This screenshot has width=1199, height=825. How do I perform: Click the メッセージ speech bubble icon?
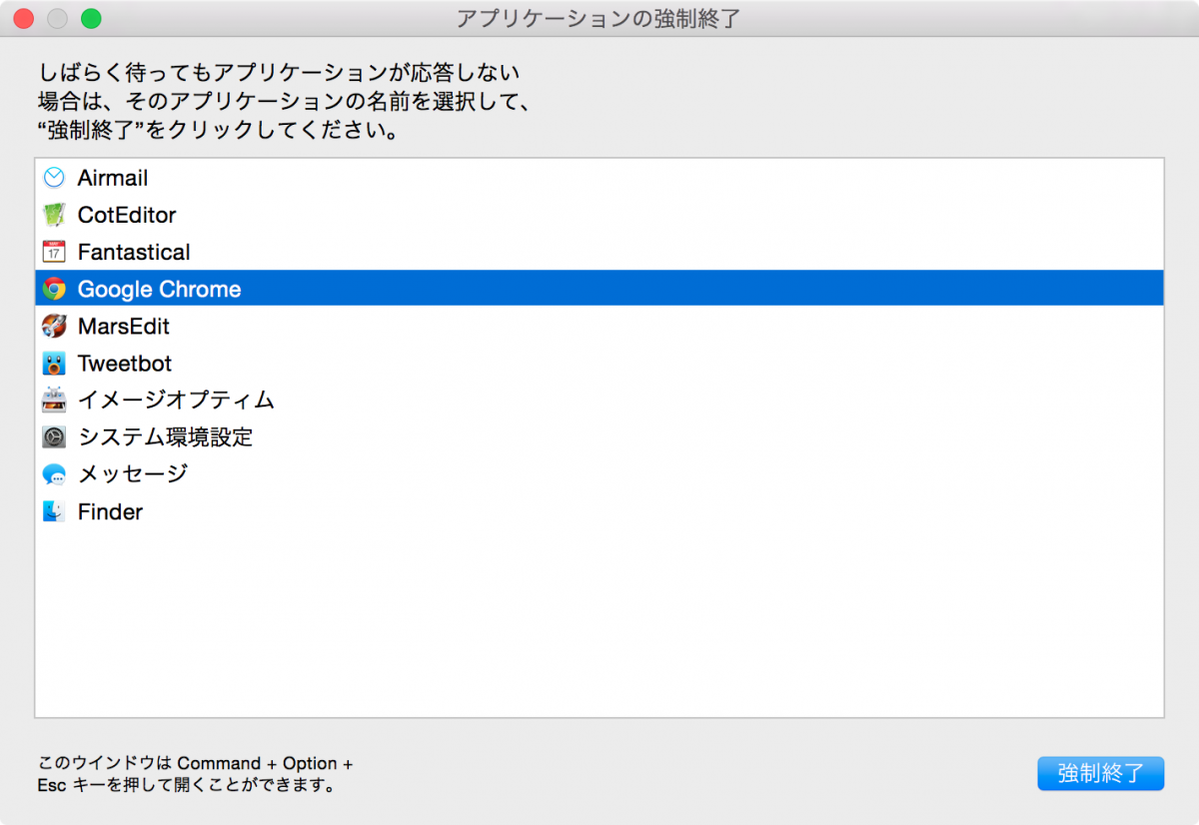pyautogui.click(x=54, y=474)
